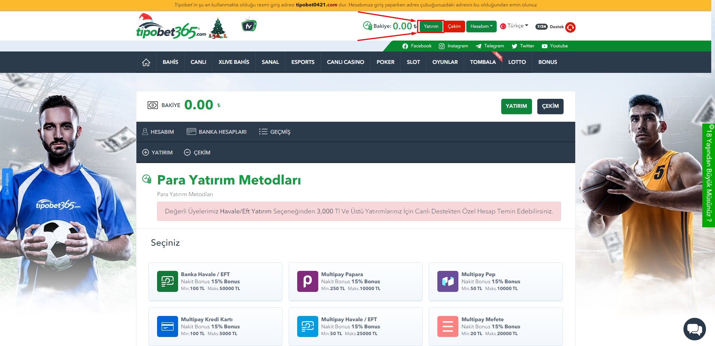The height and width of the screenshot is (346, 715).
Task: Open the TOMBALA menu item
Action: point(483,62)
